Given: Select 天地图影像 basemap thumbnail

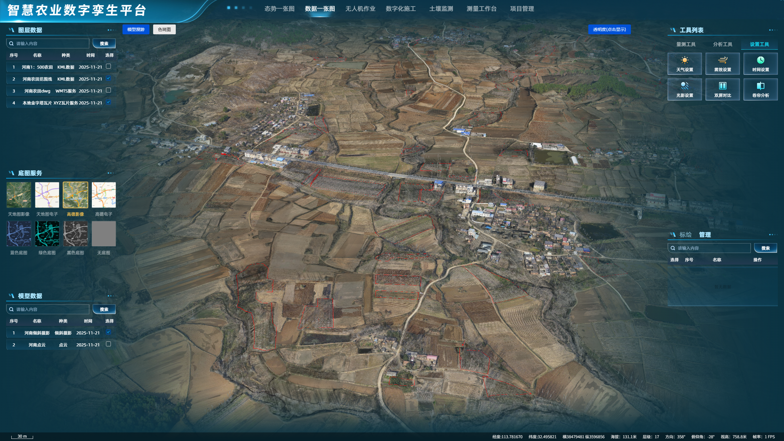Looking at the screenshot, I should (x=19, y=195).
